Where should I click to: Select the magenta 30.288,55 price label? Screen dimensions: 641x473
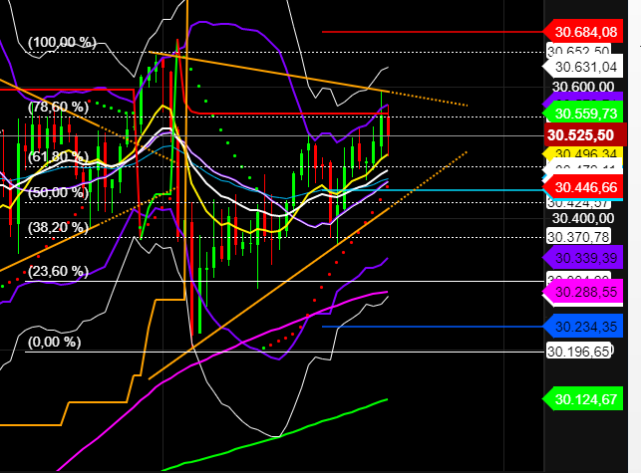583,292
